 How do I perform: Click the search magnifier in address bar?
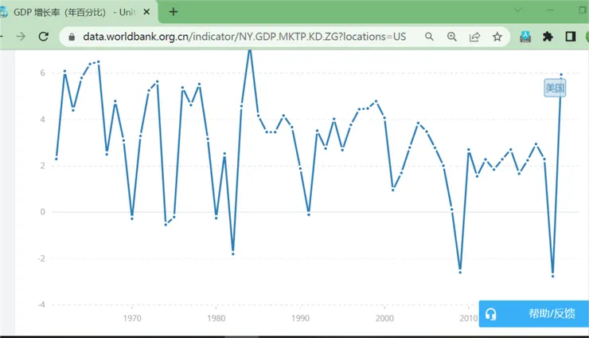click(x=429, y=37)
